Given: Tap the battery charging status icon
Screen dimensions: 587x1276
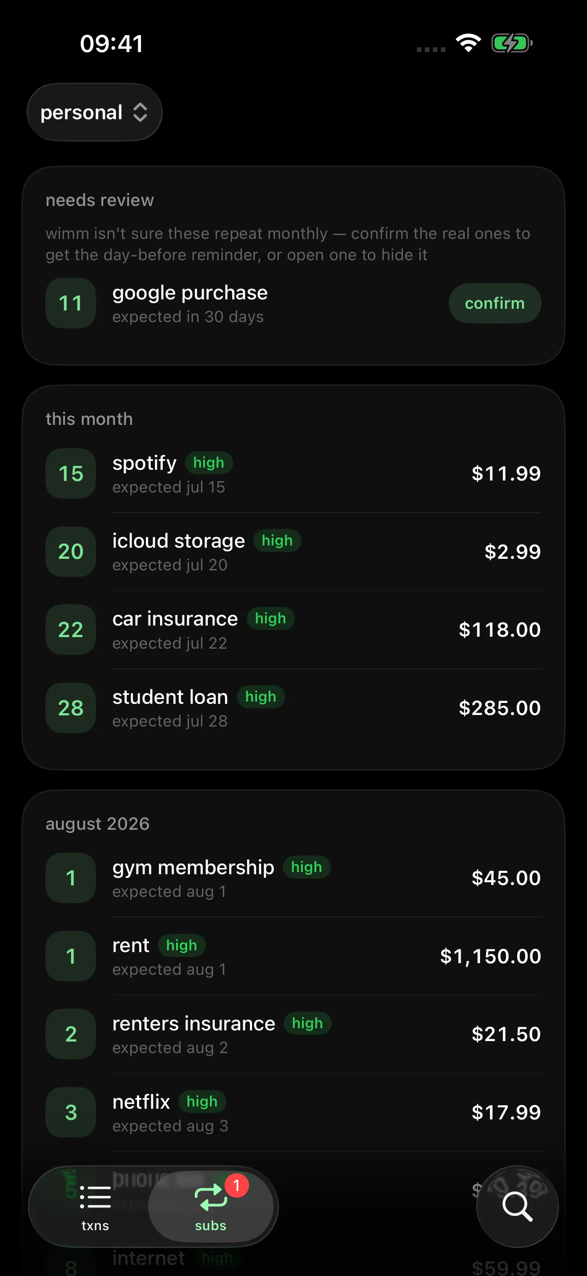Looking at the screenshot, I should pos(512,43).
